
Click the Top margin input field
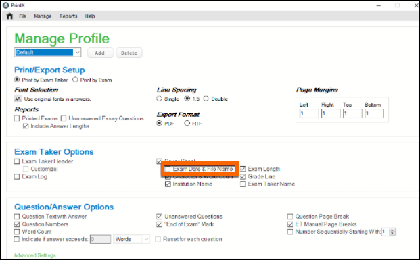[x=352, y=113]
